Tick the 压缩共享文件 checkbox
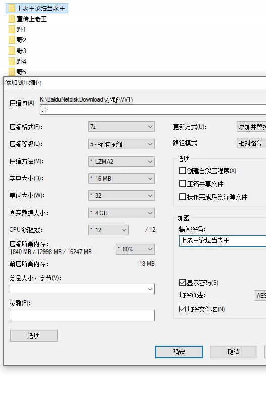 click(182, 184)
